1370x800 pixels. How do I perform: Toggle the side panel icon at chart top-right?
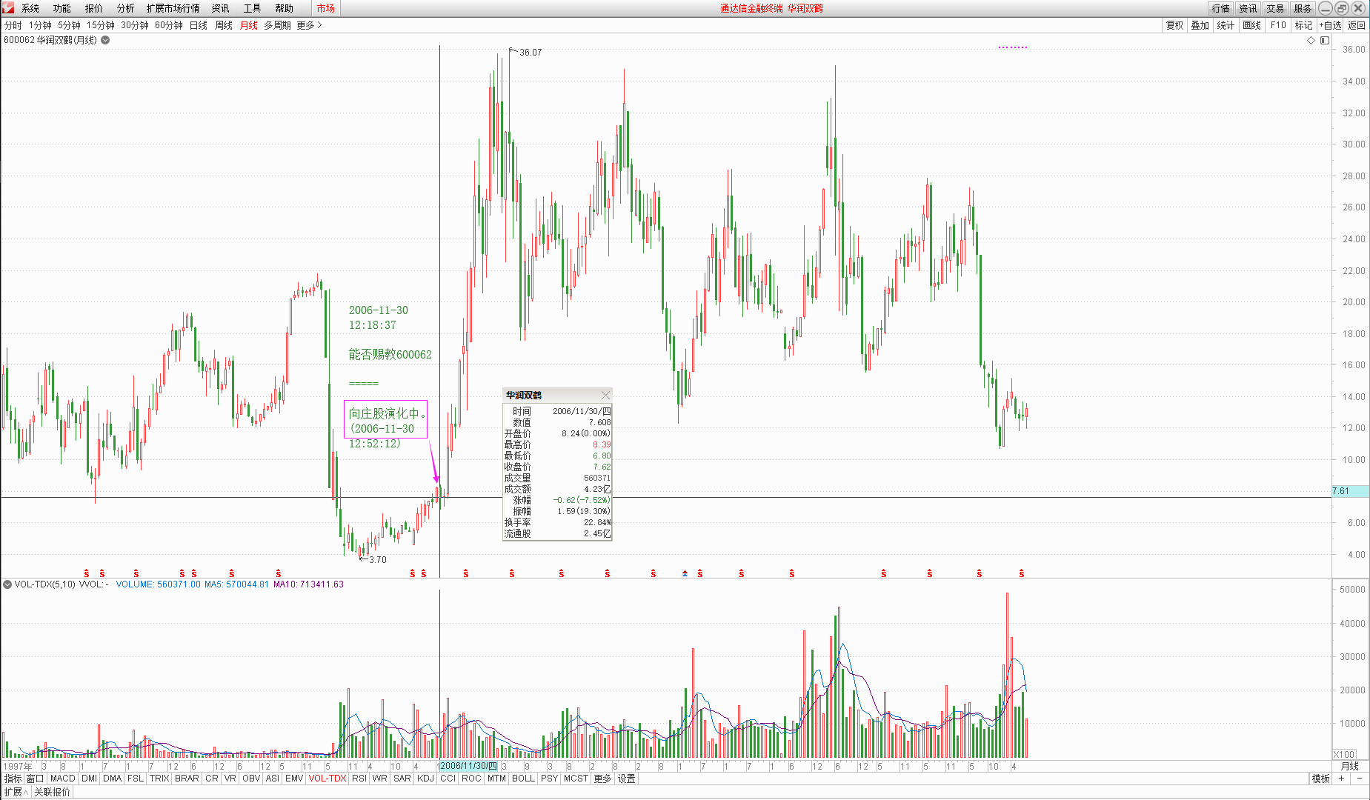(x=1325, y=40)
